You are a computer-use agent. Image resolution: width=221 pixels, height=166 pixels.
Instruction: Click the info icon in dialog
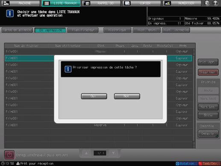pos(68,69)
